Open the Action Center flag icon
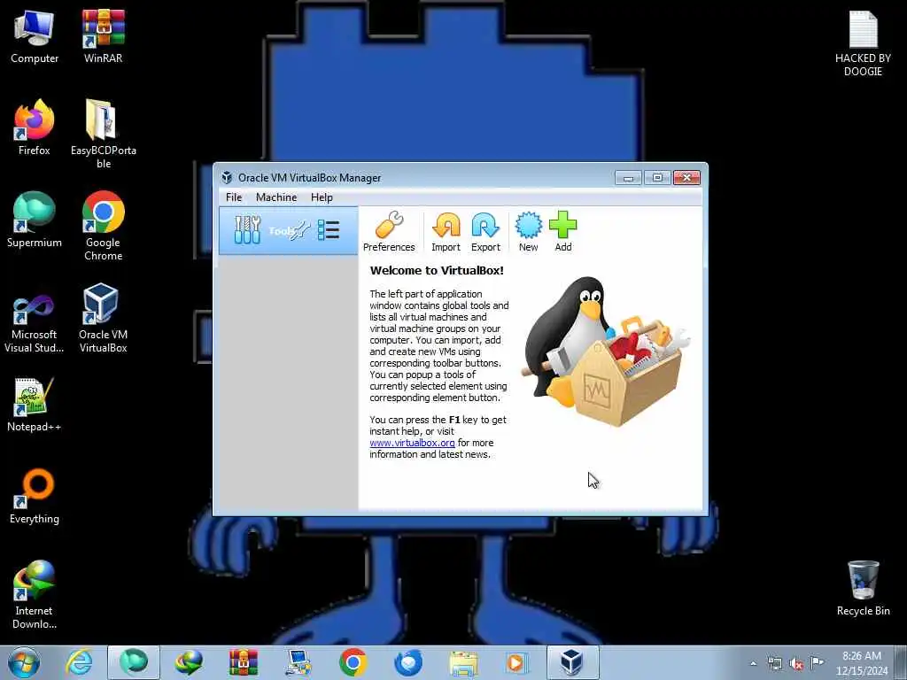 817,662
